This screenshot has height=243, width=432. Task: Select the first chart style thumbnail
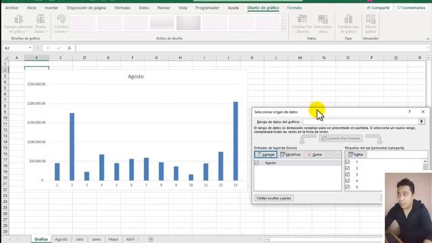(x=83, y=22)
